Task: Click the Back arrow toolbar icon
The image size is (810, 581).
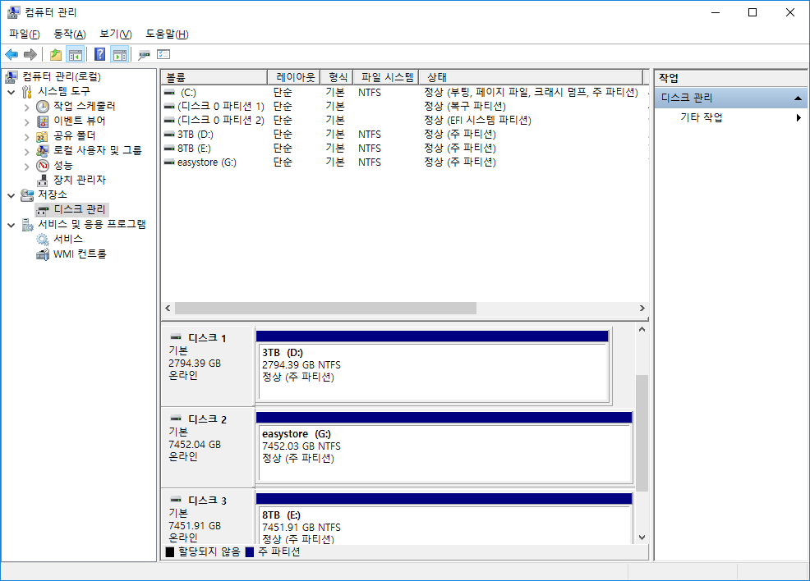Action: (x=12, y=54)
